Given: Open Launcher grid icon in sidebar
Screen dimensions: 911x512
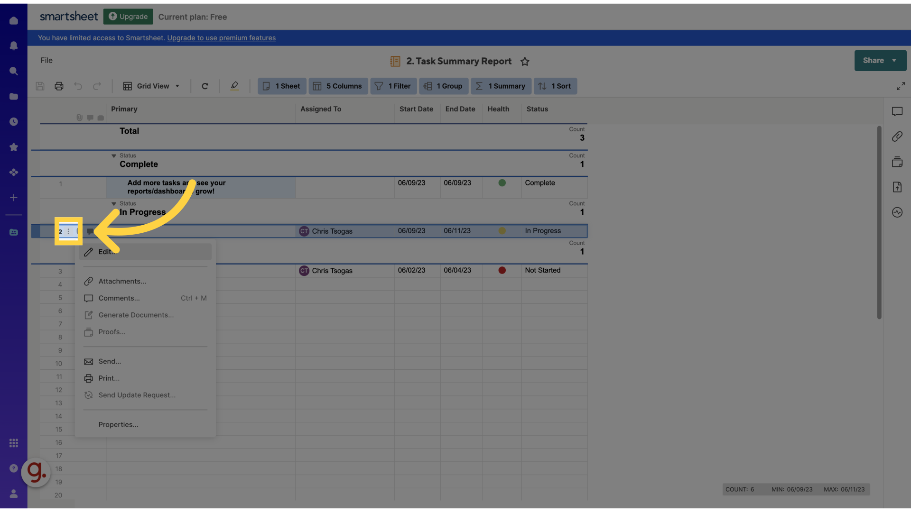Looking at the screenshot, I should click(x=14, y=443).
